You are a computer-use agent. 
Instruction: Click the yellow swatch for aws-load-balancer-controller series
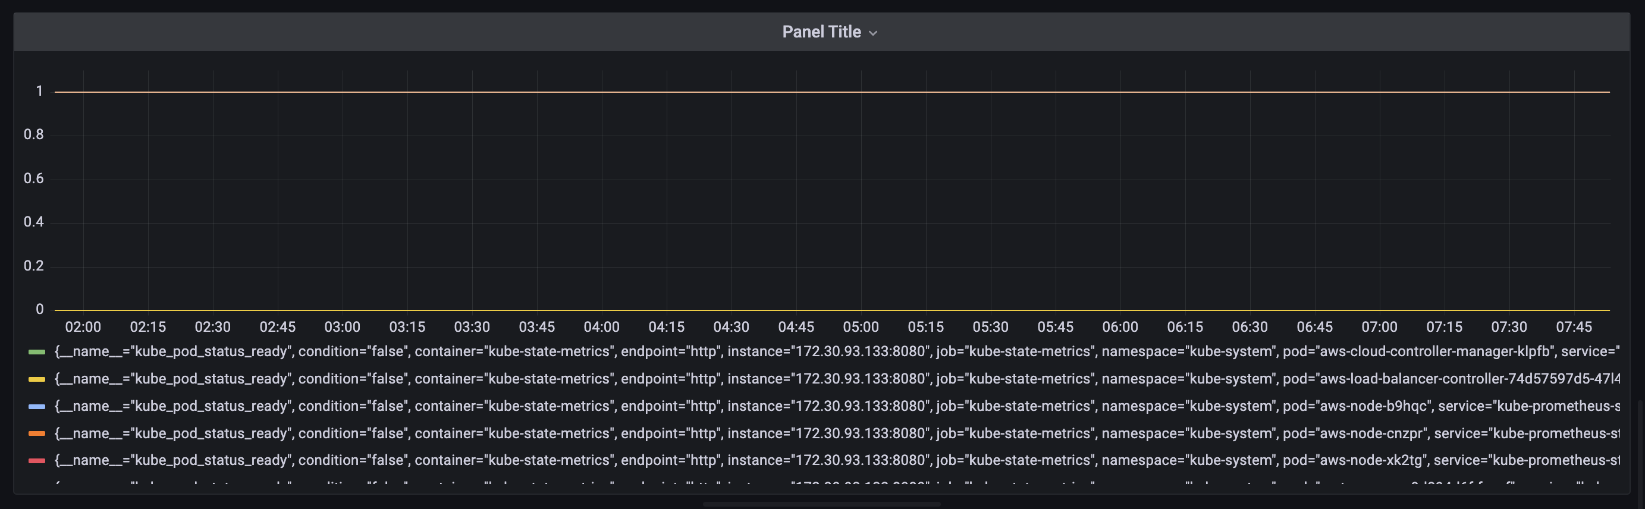click(37, 379)
